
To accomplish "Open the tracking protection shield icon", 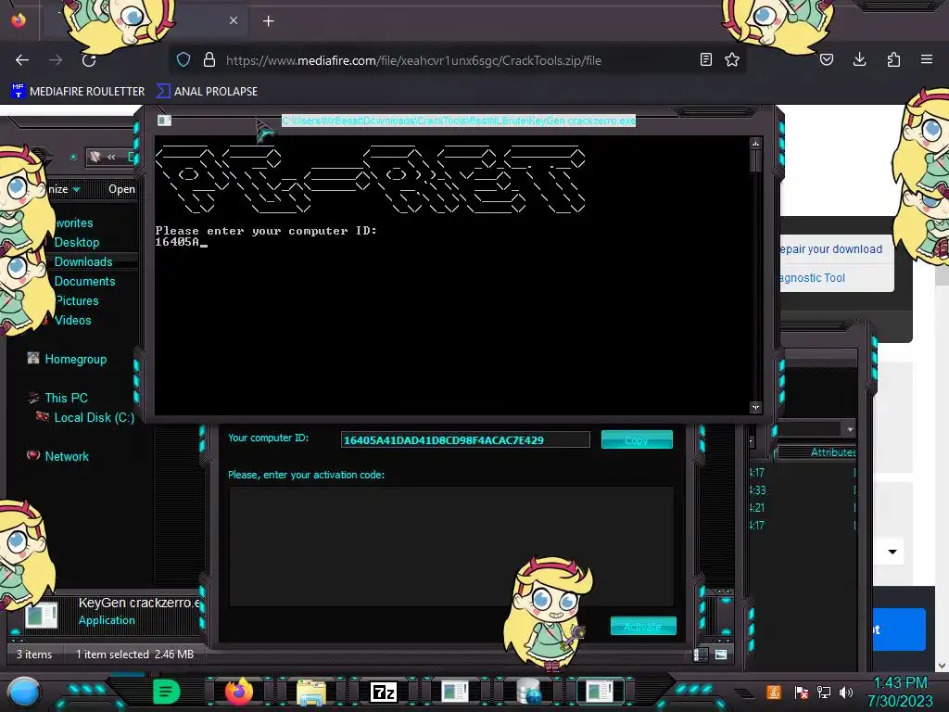I will click(x=183, y=59).
